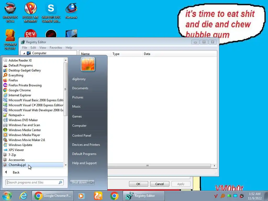Expand the Accessories program folder
Screen dimensions: 268x201
tap(16, 160)
